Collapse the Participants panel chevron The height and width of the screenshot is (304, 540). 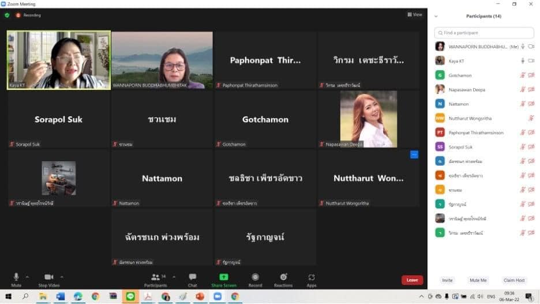point(436,16)
